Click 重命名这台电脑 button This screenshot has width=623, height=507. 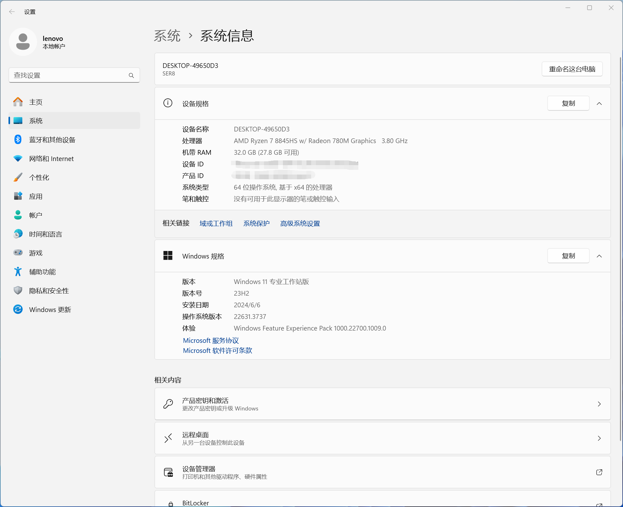pos(572,69)
